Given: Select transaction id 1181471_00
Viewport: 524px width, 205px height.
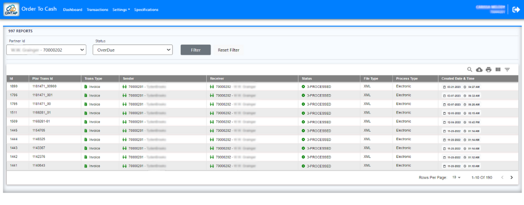Looking at the screenshot, I should coord(41,104).
